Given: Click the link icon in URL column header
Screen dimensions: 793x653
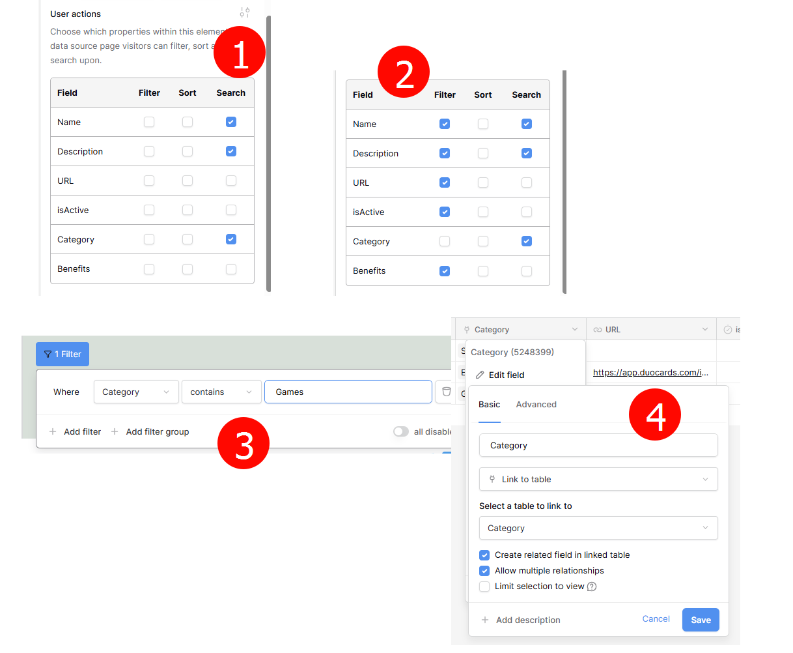Looking at the screenshot, I should tap(597, 330).
